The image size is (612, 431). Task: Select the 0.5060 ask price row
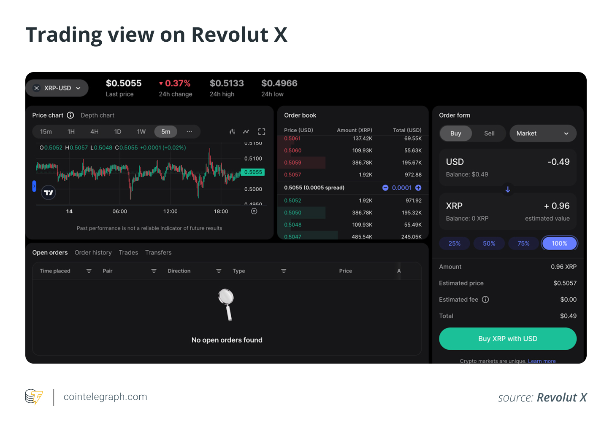(x=353, y=150)
